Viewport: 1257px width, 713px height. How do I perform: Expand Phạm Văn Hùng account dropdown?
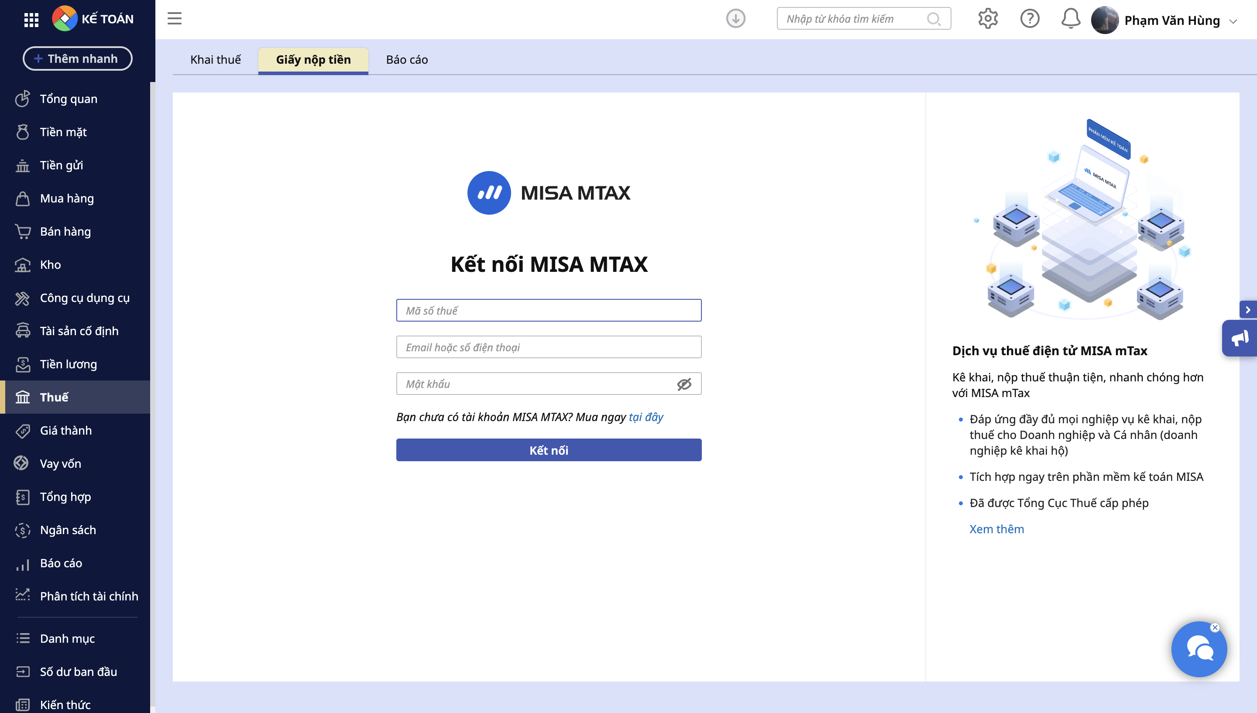[1233, 21]
